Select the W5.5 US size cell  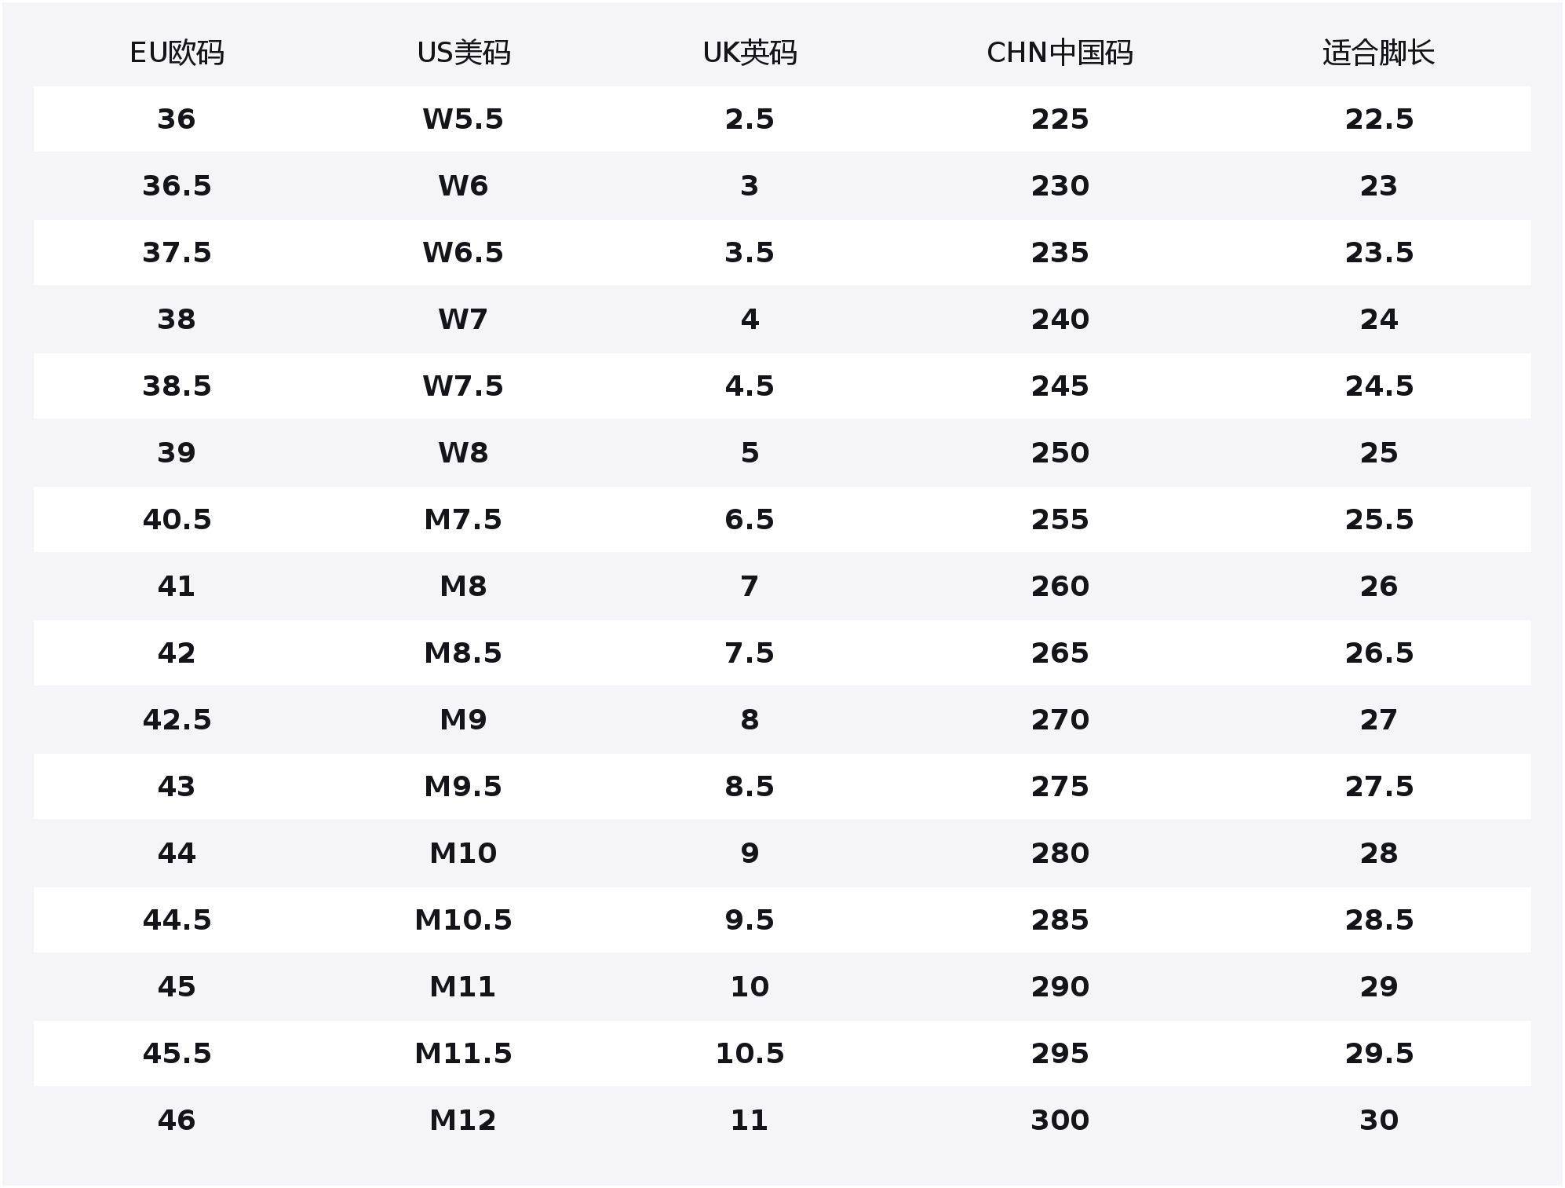[x=463, y=119]
